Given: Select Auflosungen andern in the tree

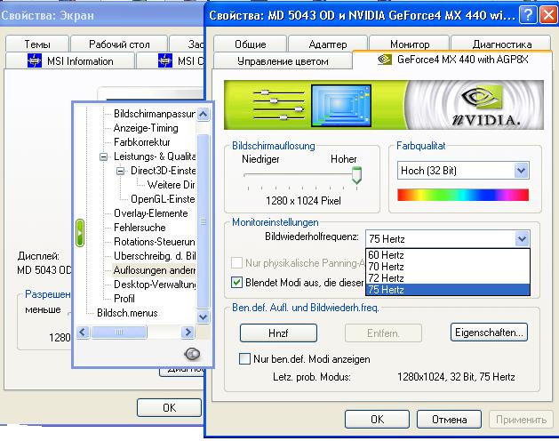Looking at the screenshot, I should click(155, 270).
